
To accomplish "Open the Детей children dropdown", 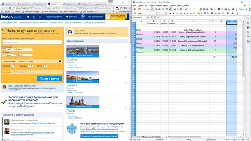I will click(x=45, y=66).
